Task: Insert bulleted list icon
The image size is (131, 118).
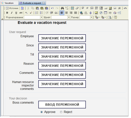Action: coord(41,13)
